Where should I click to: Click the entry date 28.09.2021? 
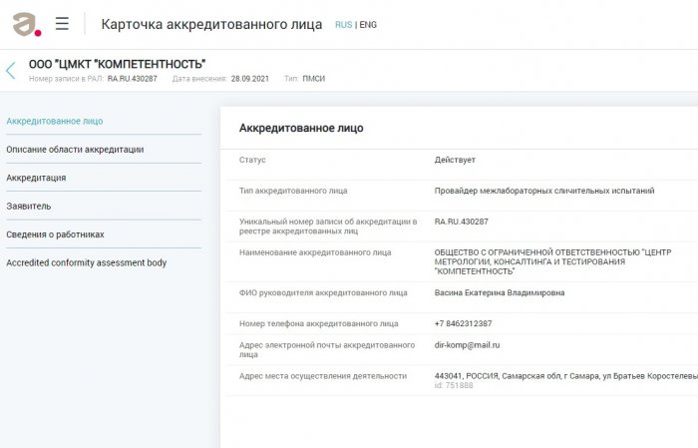(x=249, y=79)
